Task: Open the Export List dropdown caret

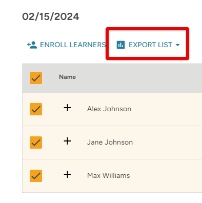Action: pos(177,45)
